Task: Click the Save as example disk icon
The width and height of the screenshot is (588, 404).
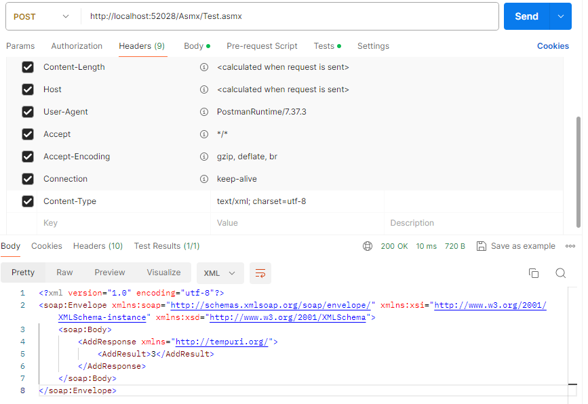Action: (x=482, y=246)
